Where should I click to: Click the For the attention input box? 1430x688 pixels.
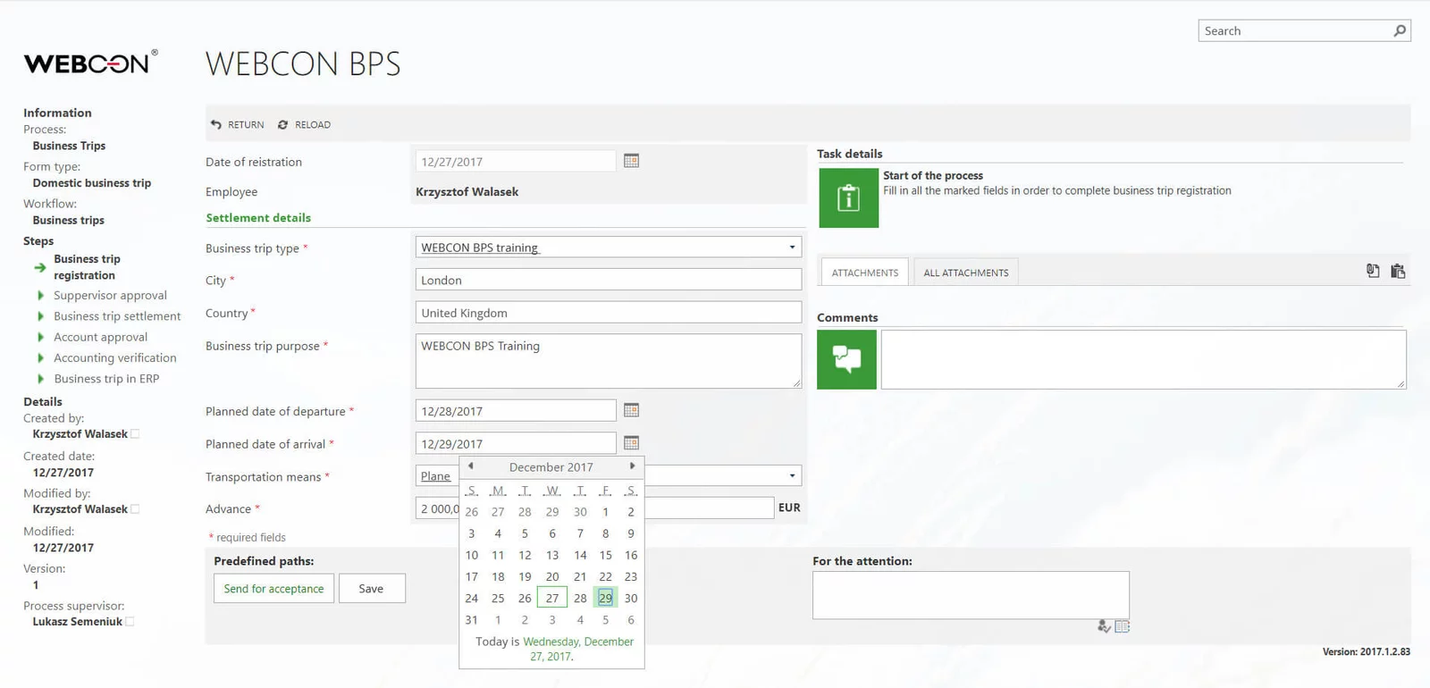coord(971,595)
